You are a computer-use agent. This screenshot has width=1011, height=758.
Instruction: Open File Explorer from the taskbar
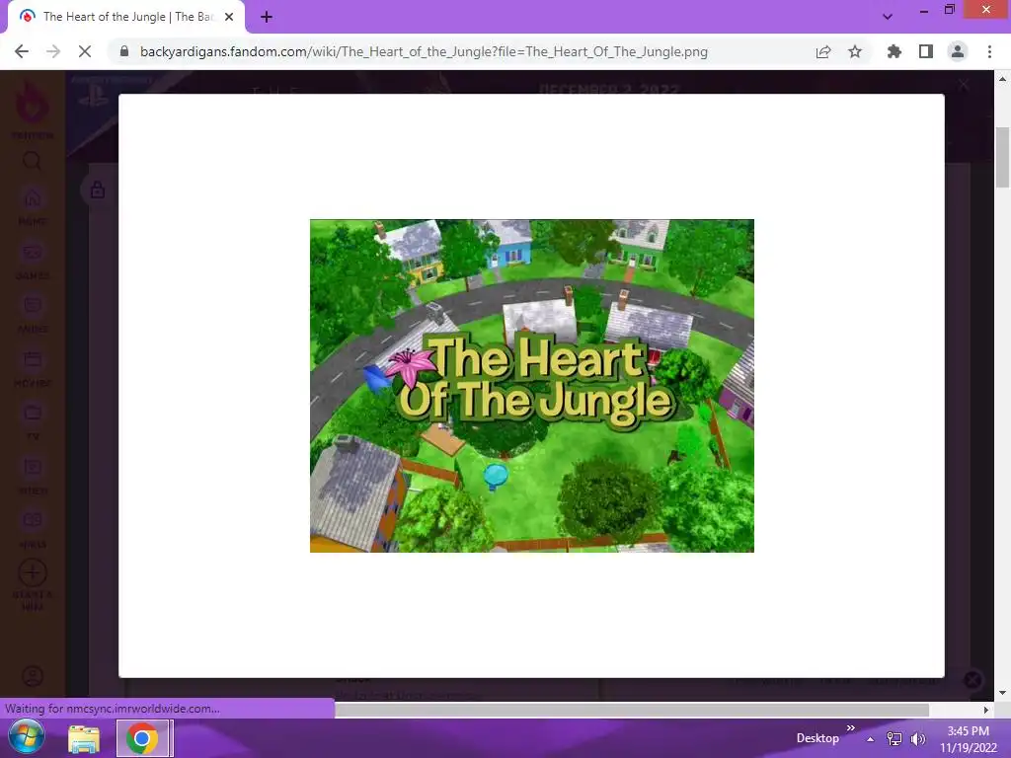click(85, 738)
